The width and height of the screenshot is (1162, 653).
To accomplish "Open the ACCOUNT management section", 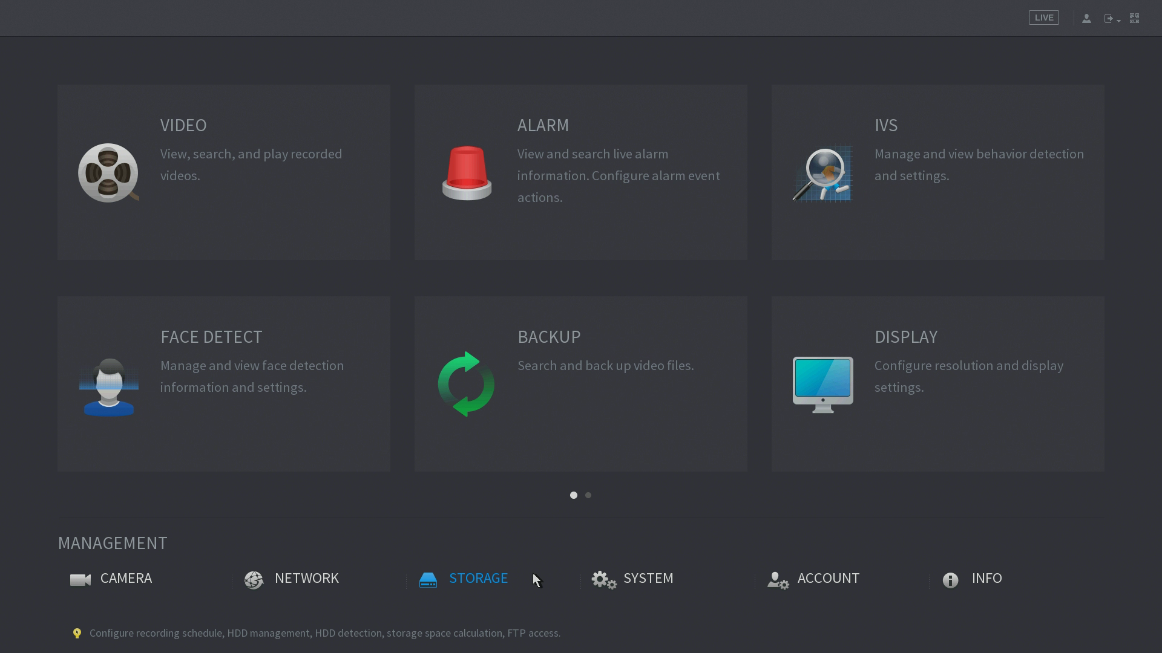I will pos(827,579).
